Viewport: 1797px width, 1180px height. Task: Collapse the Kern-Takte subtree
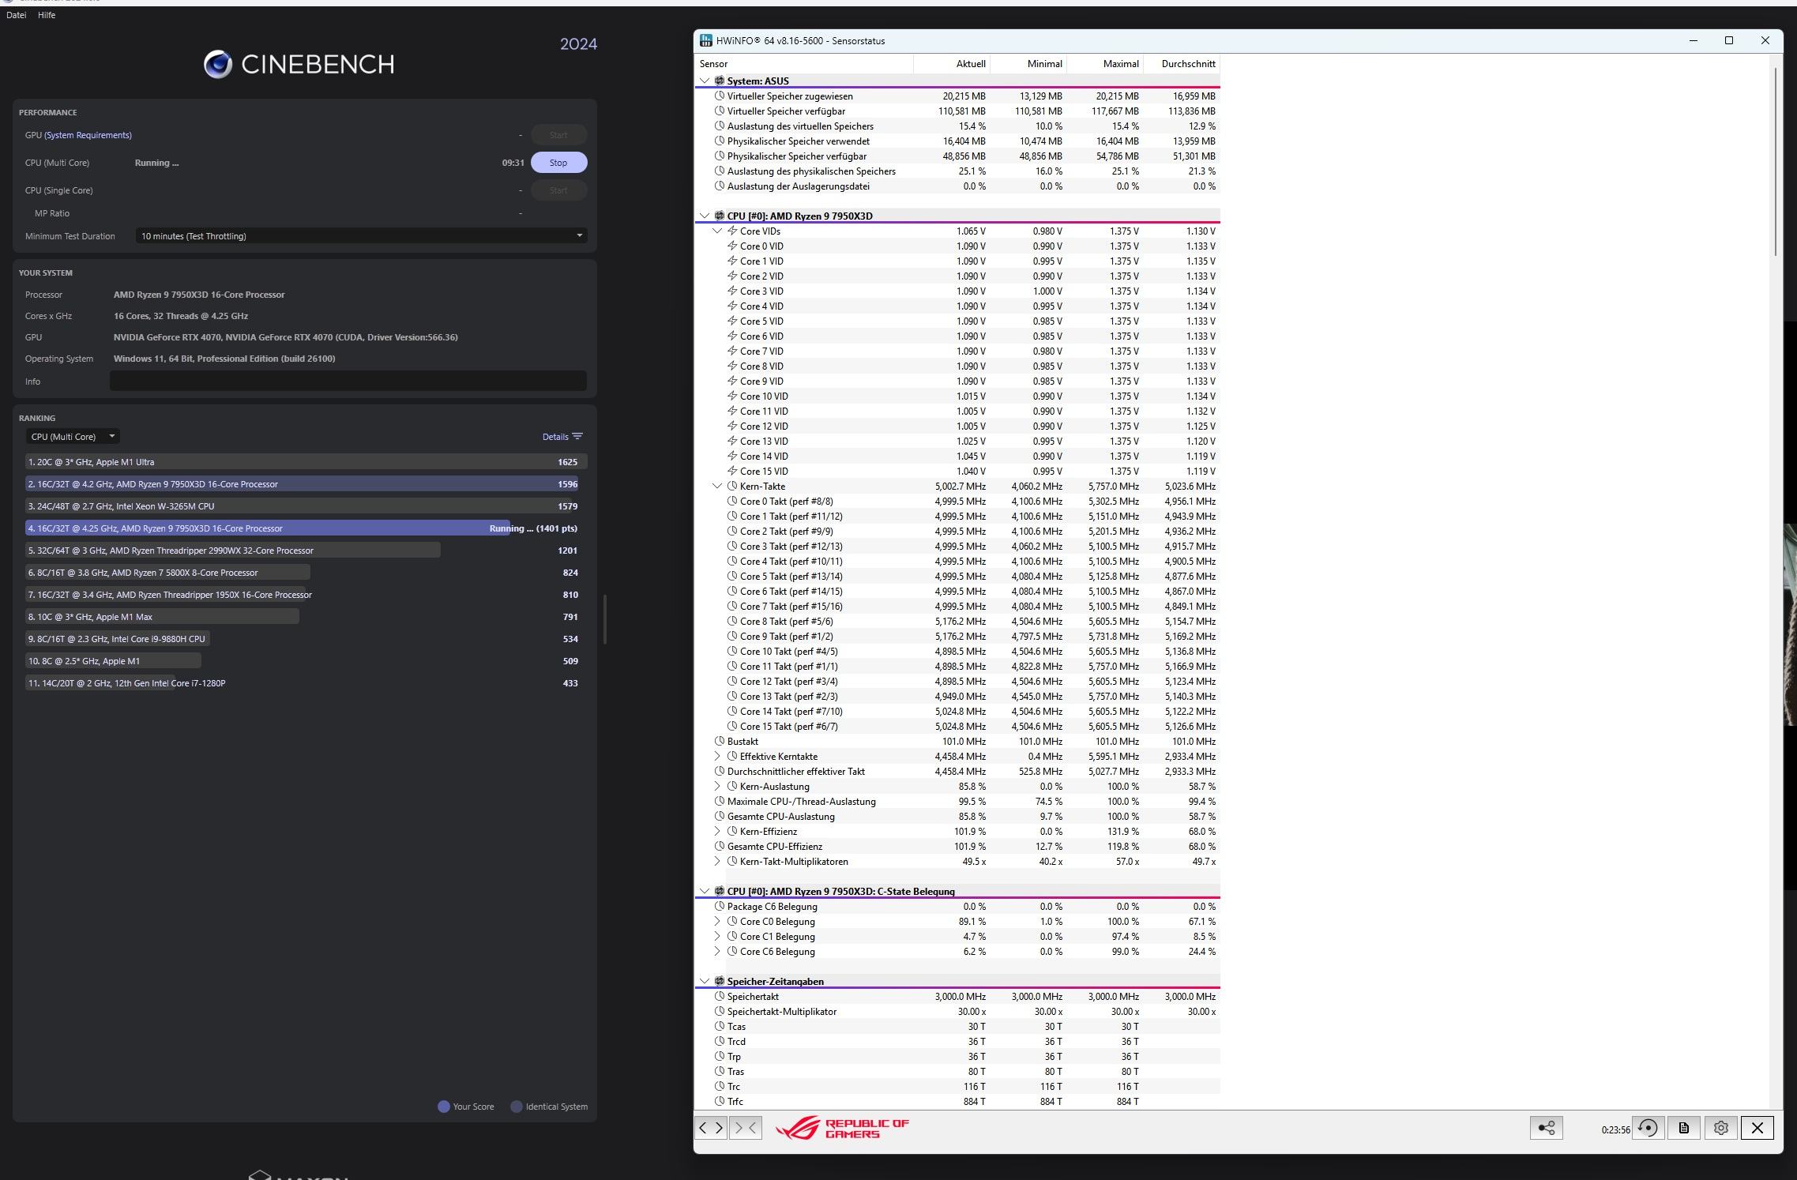(x=717, y=486)
